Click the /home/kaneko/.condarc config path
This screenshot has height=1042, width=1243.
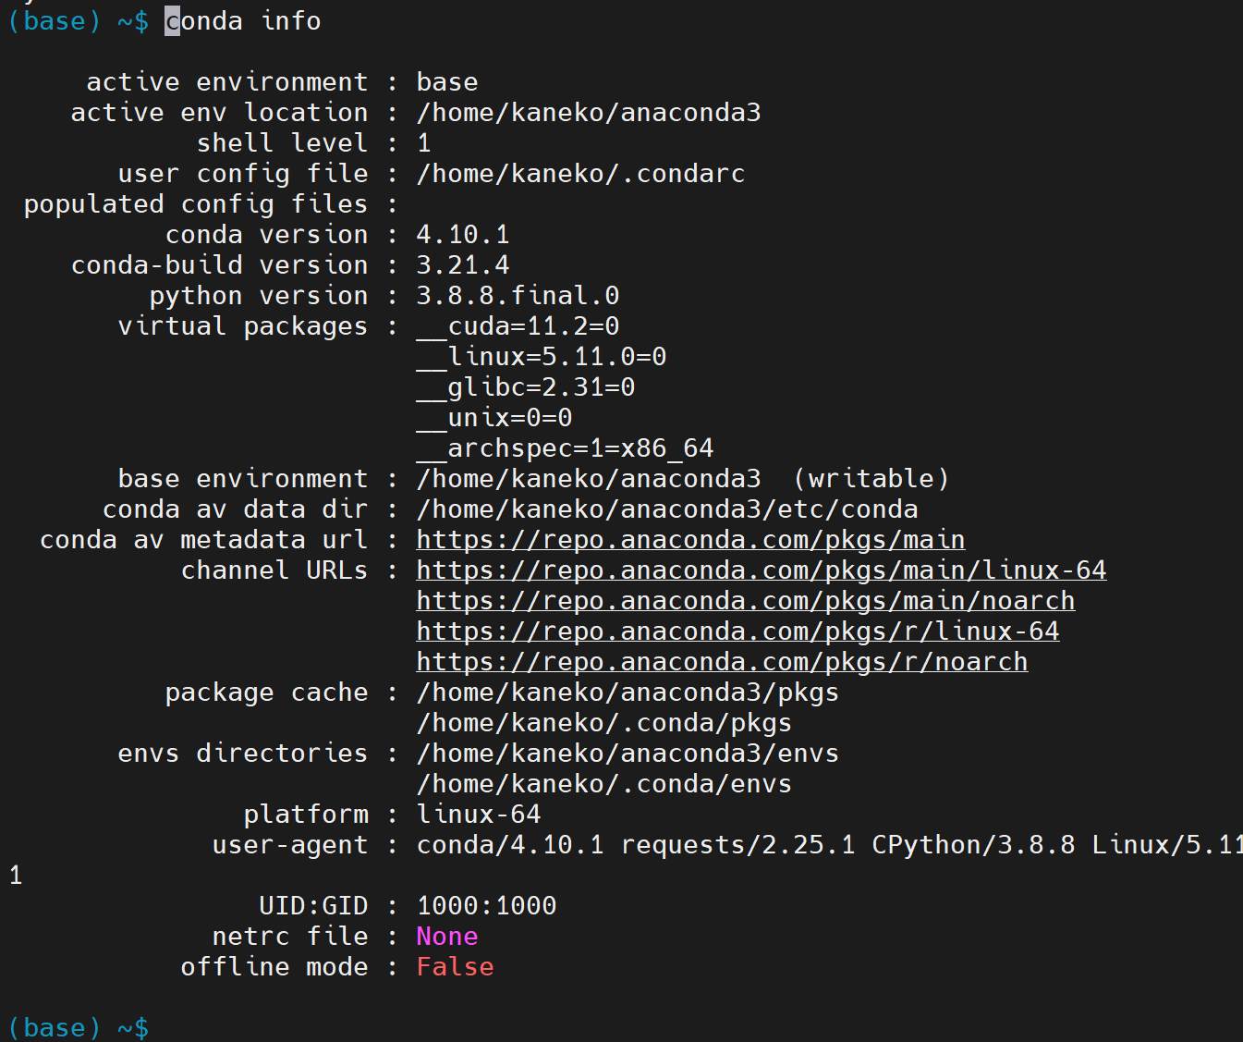(580, 174)
